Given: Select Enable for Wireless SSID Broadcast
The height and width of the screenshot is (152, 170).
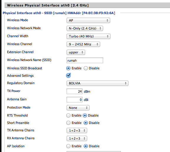Looking at the screenshot, I should [68, 68].
